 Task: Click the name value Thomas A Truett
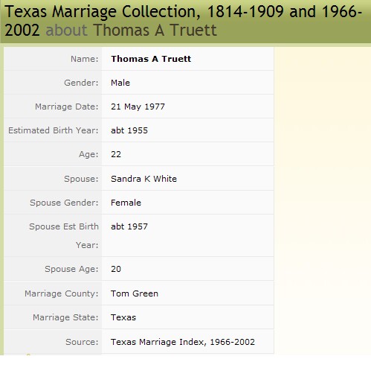click(x=151, y=59)
